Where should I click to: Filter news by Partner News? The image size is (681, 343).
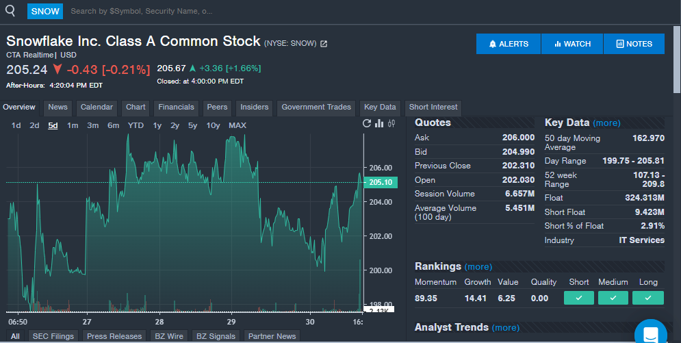click(x=272, y=336)
